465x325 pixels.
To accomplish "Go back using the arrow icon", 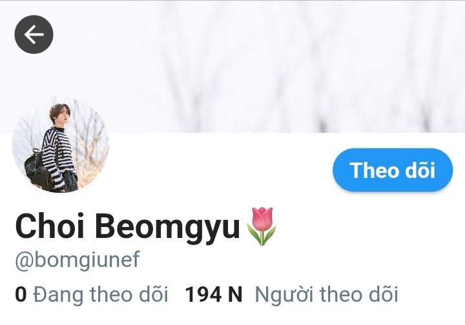I will pos(34,34).
